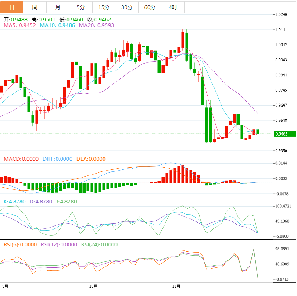
Task: Switch to the 周 weekly tab
Action: click(35, 7)
